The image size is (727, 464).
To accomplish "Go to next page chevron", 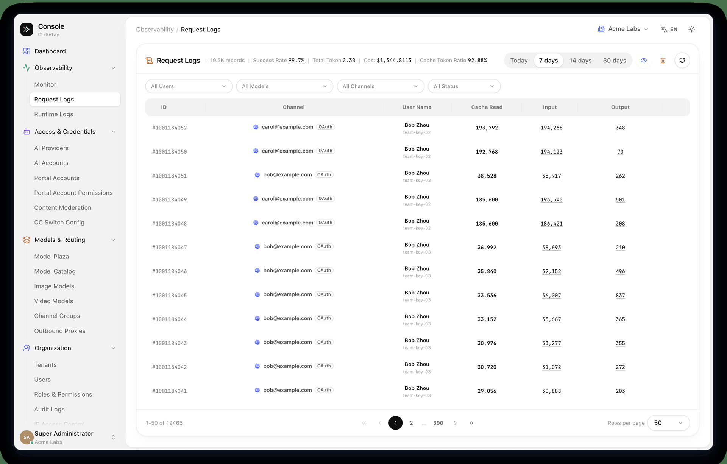I will [456, 423].
